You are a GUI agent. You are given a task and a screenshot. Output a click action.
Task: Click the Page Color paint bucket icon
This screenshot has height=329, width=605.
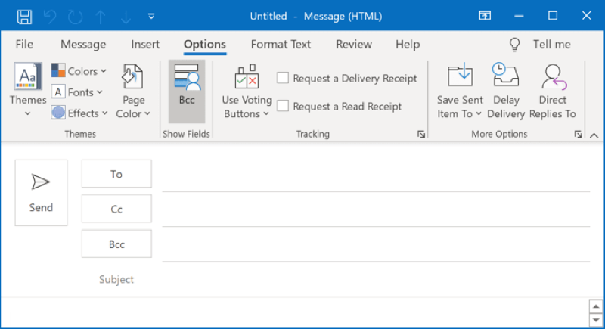pyautogui.click(x=133, y=77)
